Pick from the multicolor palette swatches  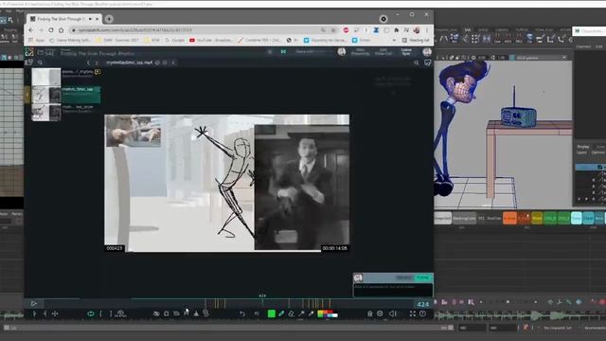[x=328, y=314]
